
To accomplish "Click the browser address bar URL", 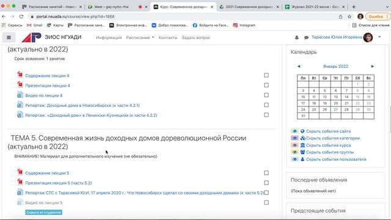I will [75, 16].
